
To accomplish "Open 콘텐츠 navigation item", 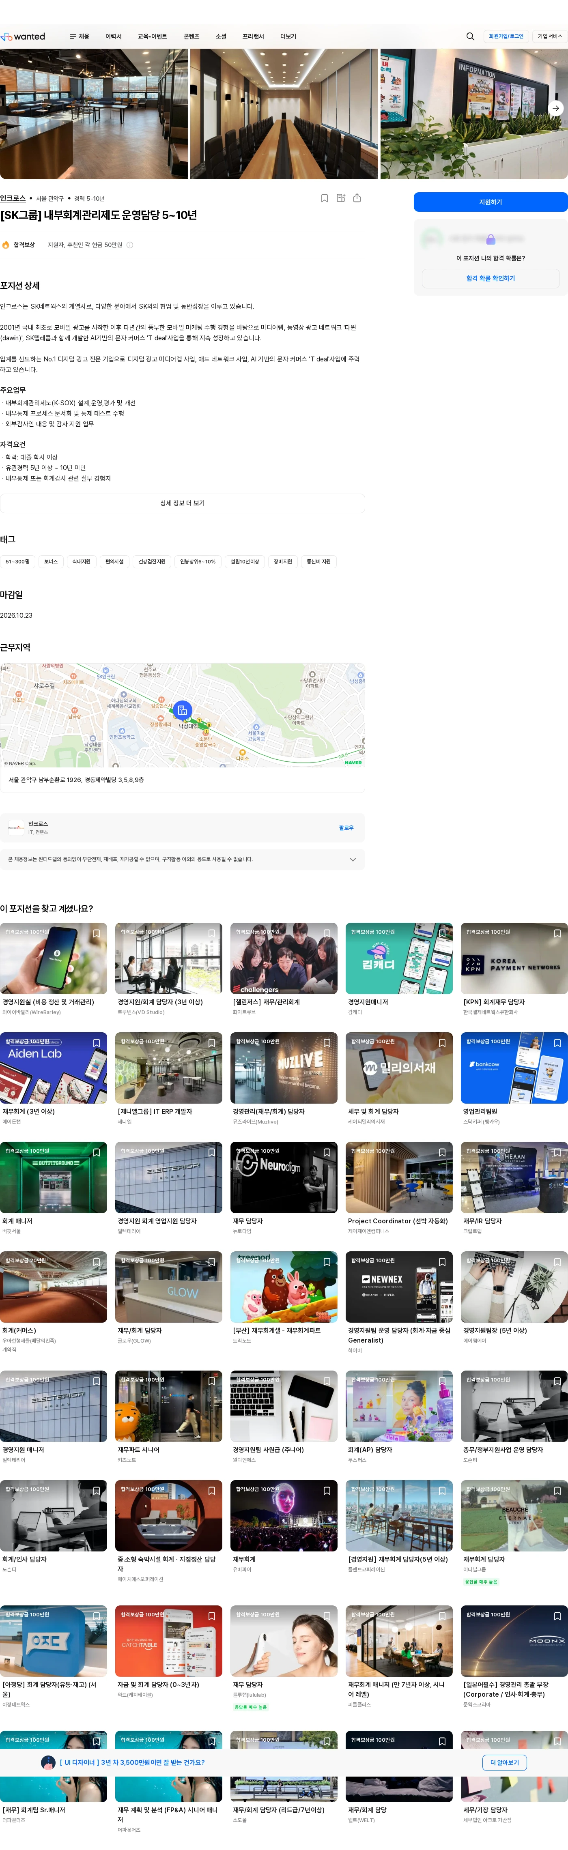I will coord(191,37).
